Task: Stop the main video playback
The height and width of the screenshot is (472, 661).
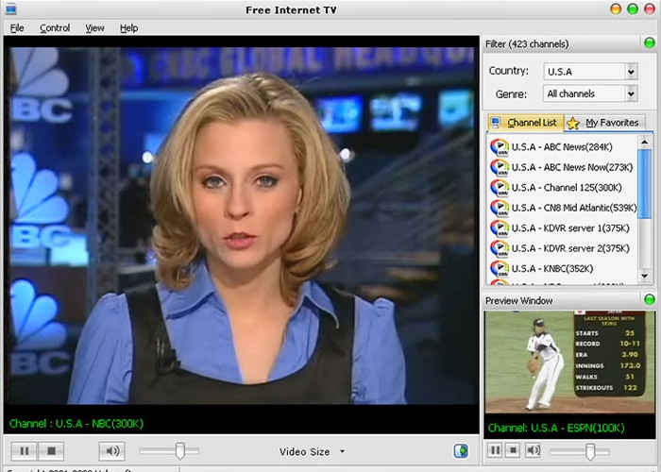Action: coord(51,451)
